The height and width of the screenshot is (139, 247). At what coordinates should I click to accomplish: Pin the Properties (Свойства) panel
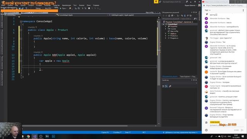[x=194, y=80]
